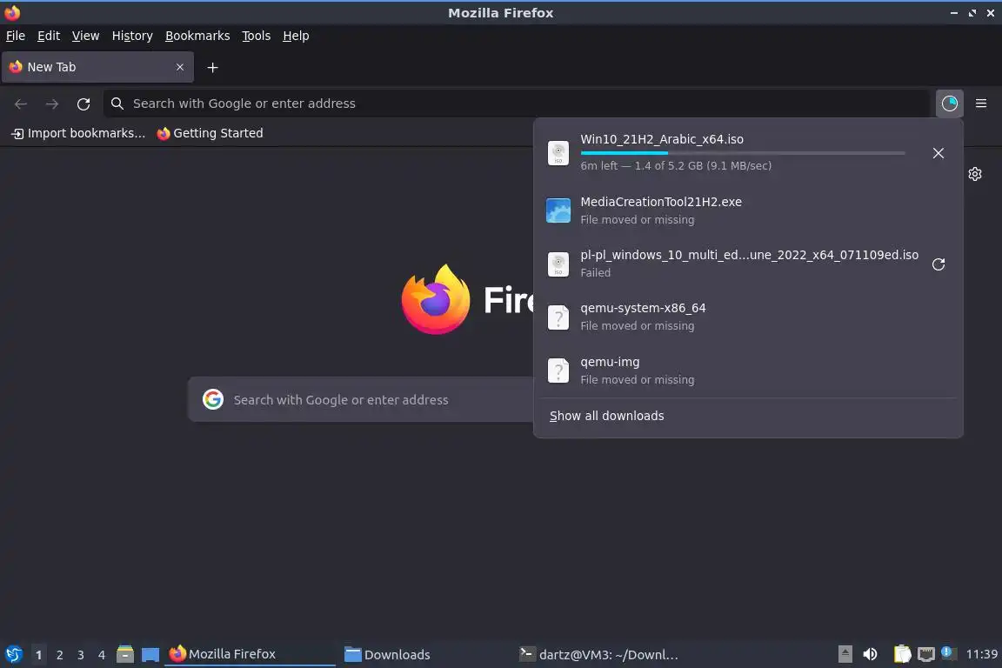Open the Edit menu
The height and width of the screenshot is (668, 1002).
(49, 36)
